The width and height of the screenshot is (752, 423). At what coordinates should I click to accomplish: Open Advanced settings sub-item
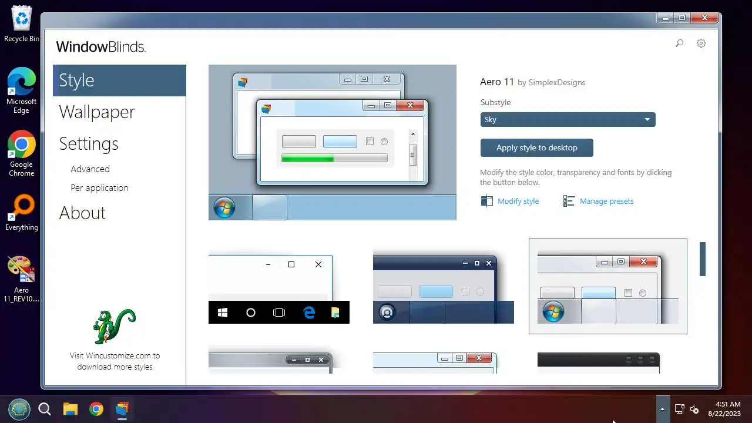90,169
